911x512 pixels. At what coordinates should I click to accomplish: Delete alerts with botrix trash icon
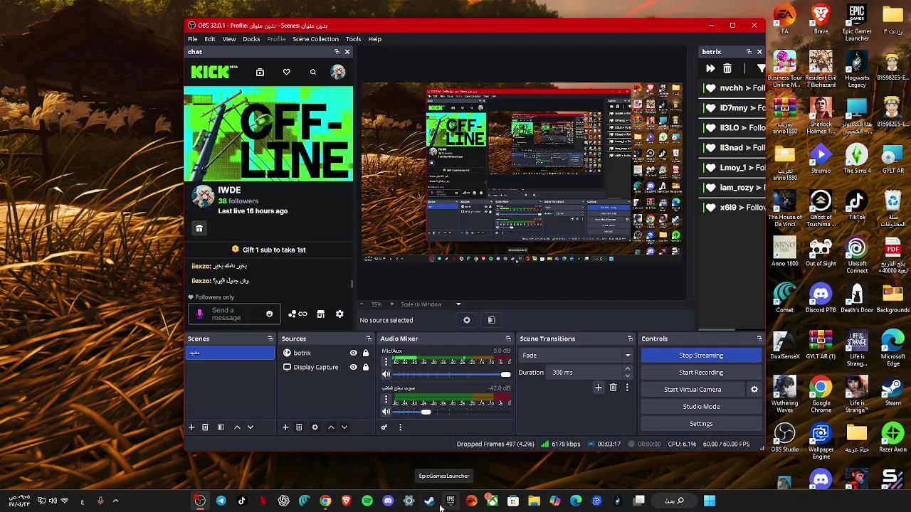[x=727, y=68]
